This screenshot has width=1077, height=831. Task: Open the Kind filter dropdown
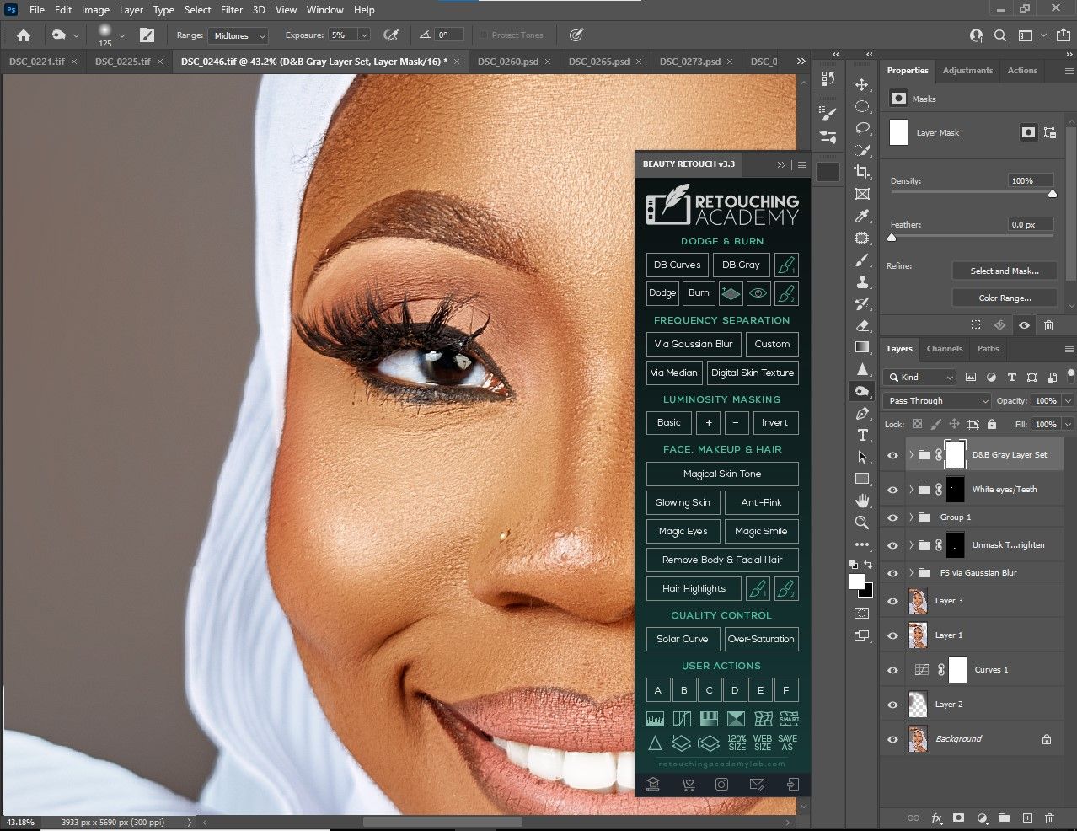(919, 378)
